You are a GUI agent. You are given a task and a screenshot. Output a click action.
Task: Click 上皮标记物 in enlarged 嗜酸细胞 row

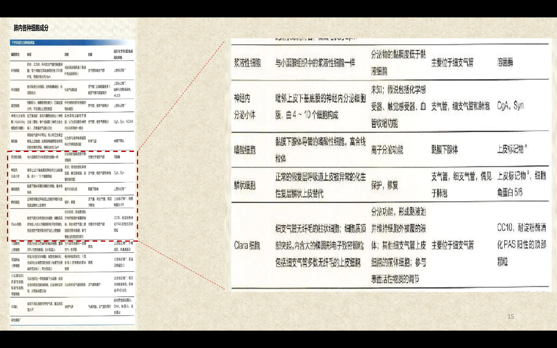512,149
